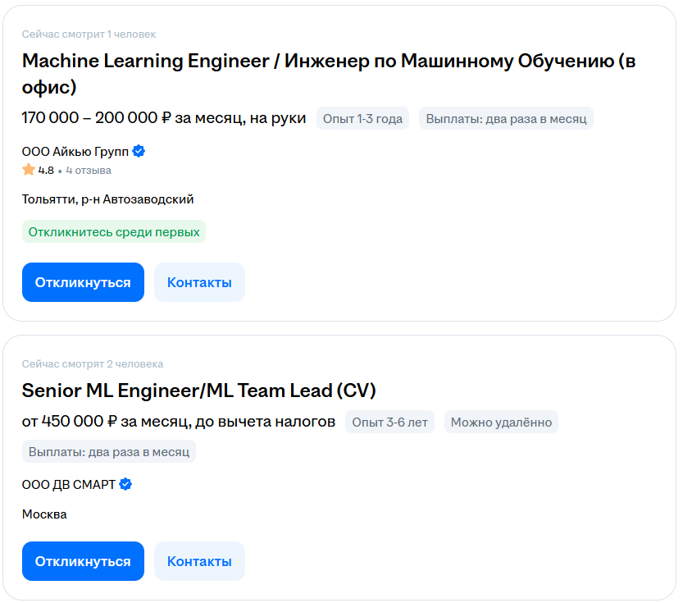Show Контакты for the ООО Айкью Групп vacancy
This screenshot has height=603, width=683.
[x=199, y=282]
